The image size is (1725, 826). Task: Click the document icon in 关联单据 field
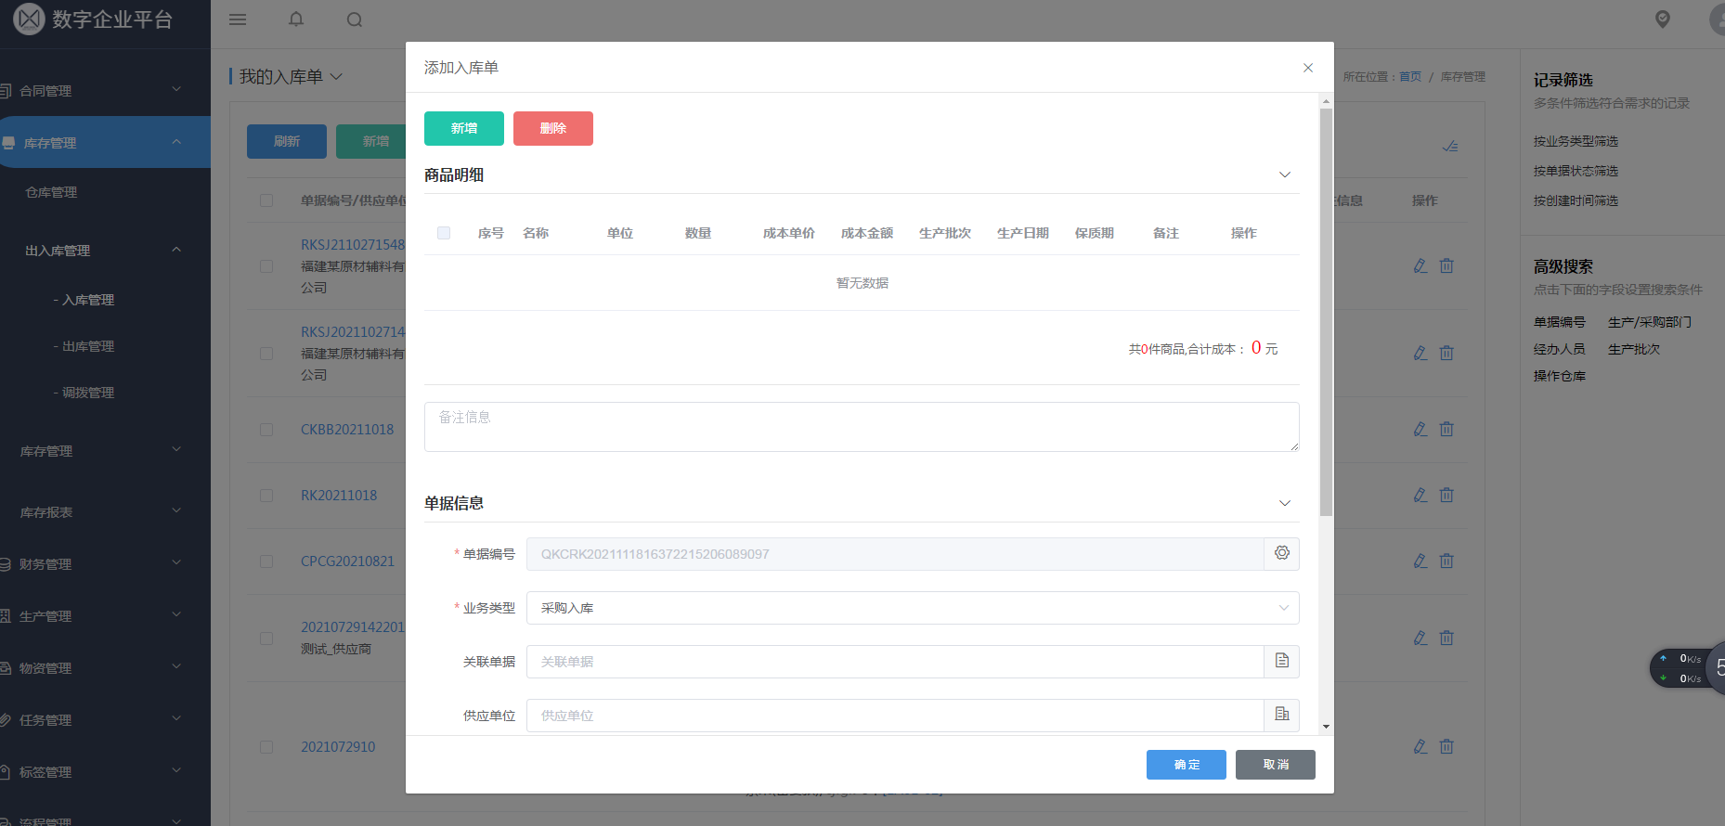click(1281, 661)
